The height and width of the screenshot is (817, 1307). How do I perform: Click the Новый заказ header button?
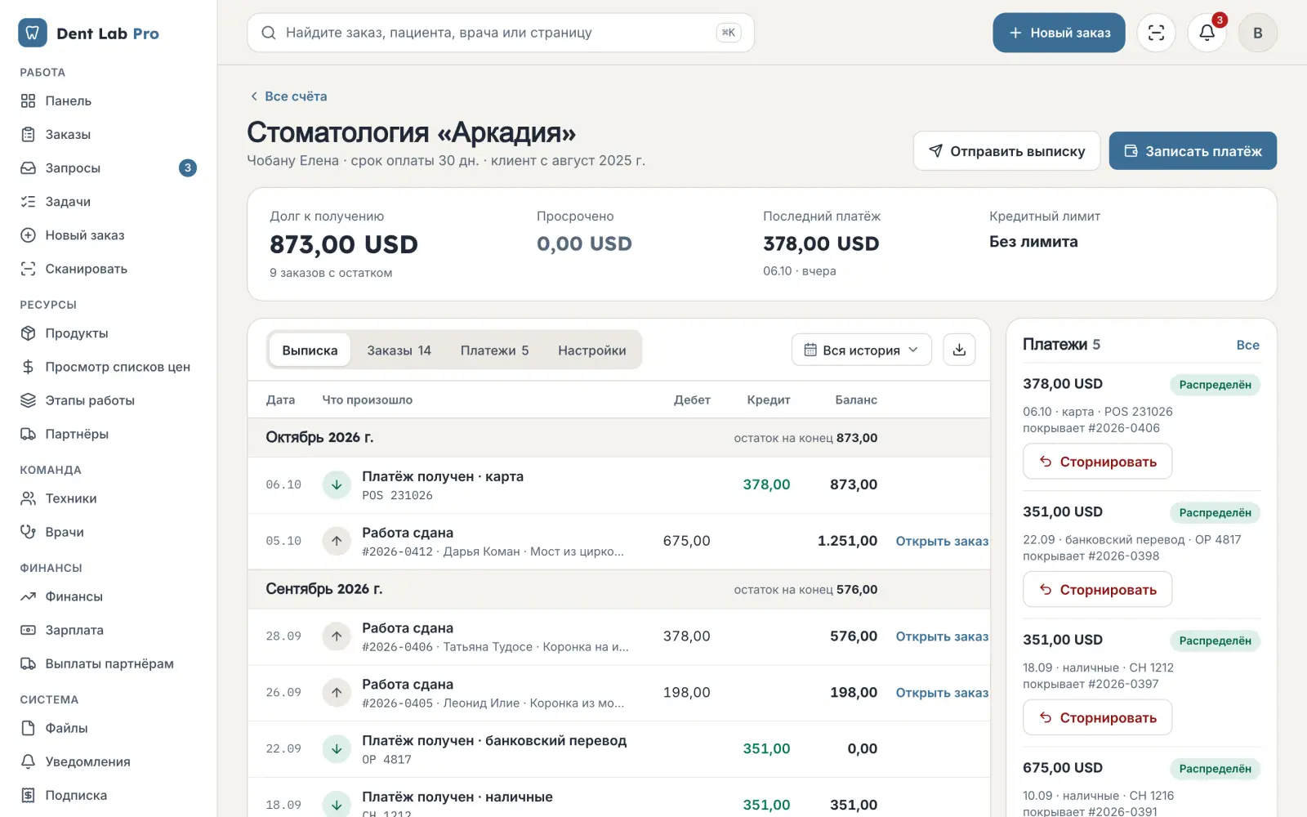[1059, 33]
